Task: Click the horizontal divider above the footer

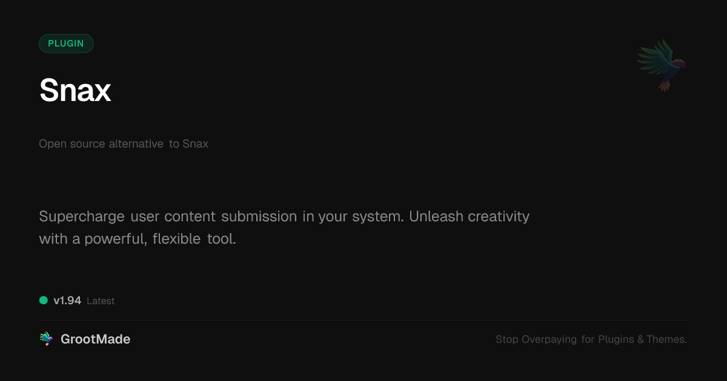Action: pos(363,320)
